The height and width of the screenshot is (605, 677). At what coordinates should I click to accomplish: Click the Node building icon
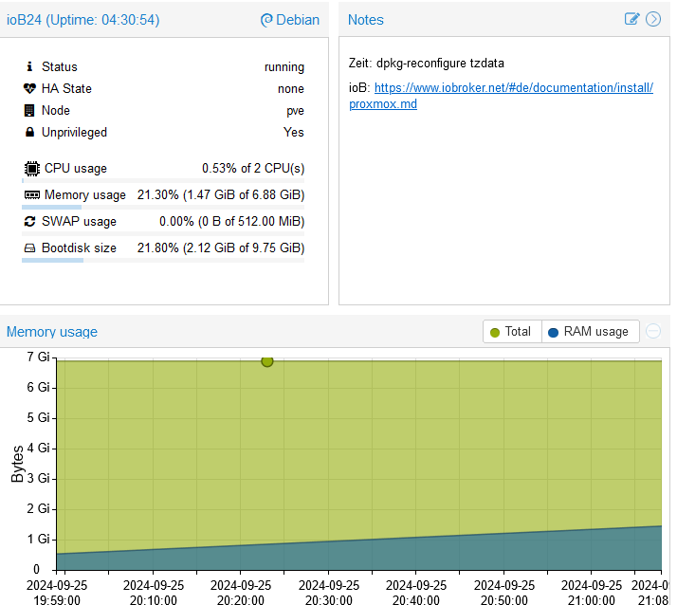click(x=29, y=111)
